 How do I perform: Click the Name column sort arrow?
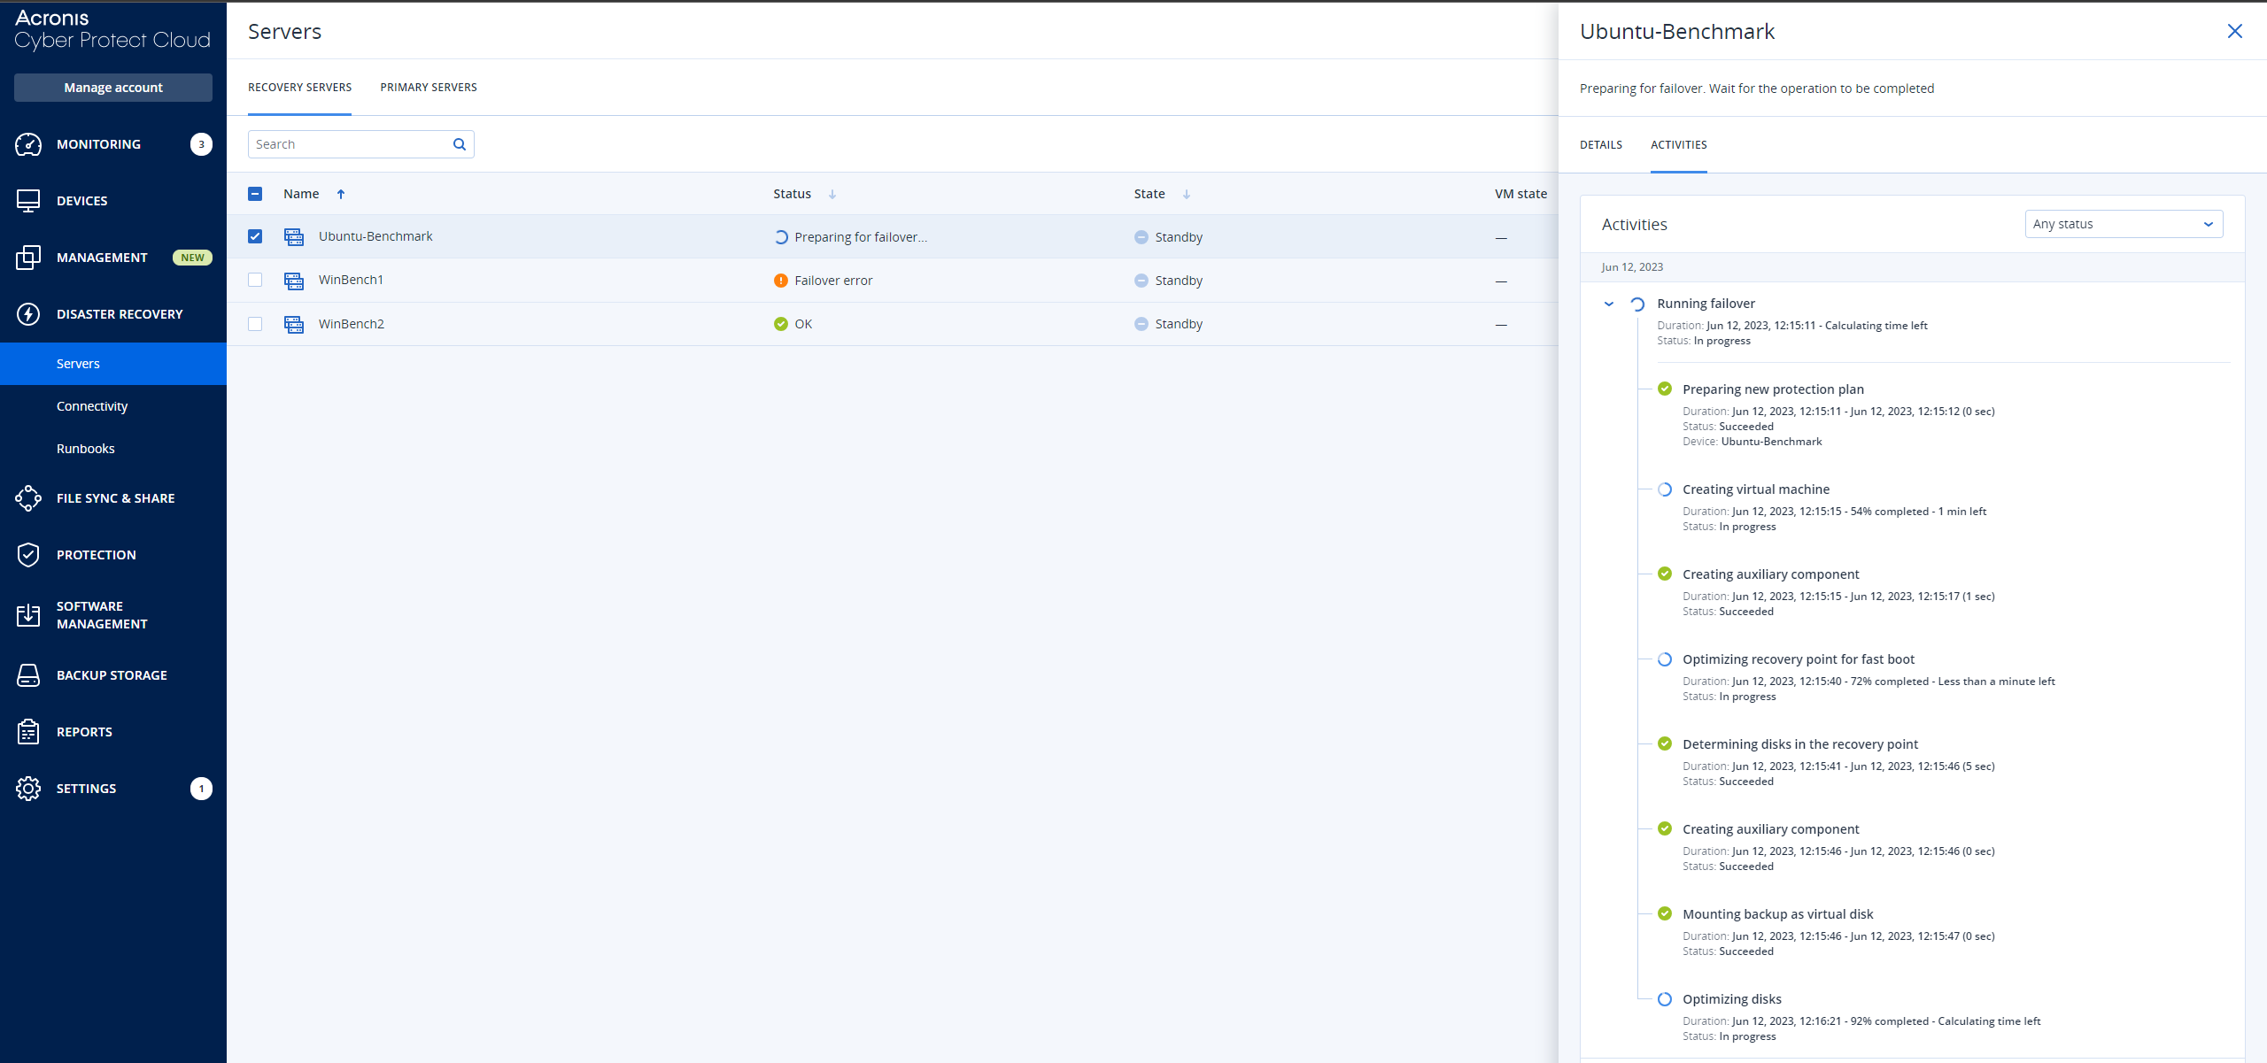[x=341, y=194]
